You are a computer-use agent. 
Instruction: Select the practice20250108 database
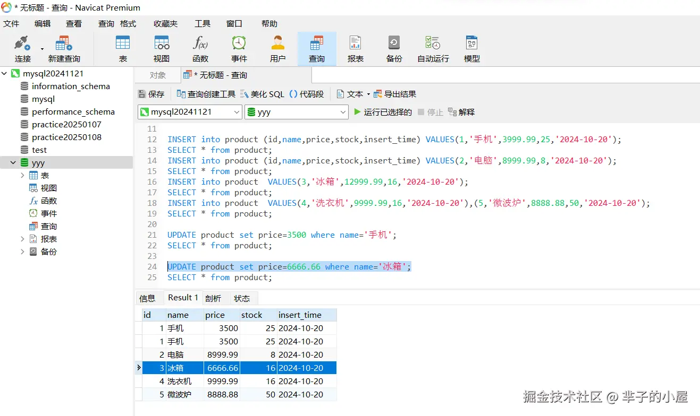click(x=66, y=137)
